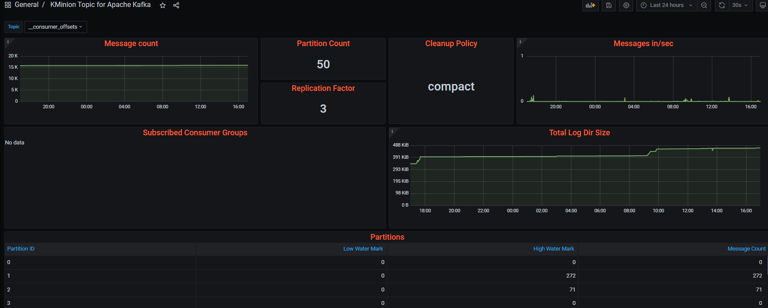Viewport: 768px width, 308px height.
Task: Click the compact cleanup policy value
Action: tap(451, 87)
